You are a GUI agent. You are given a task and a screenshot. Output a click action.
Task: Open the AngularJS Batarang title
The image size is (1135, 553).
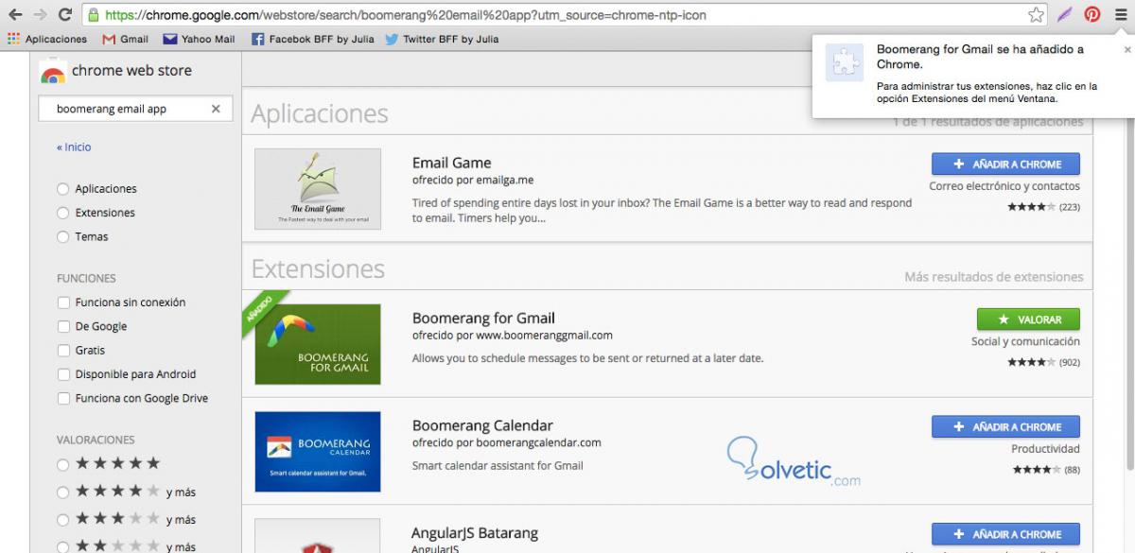pos(475,534)
